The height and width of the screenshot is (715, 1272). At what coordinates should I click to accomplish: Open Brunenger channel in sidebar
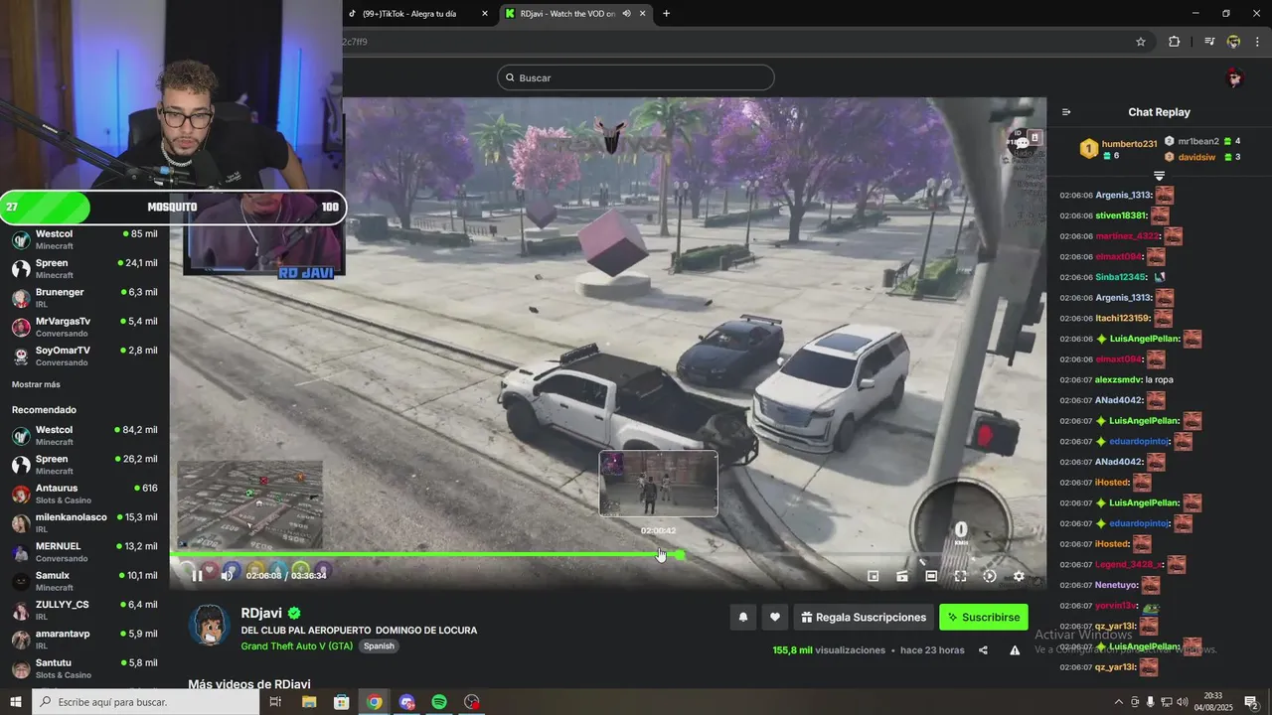pyautogui.click(x=84, y=298)
